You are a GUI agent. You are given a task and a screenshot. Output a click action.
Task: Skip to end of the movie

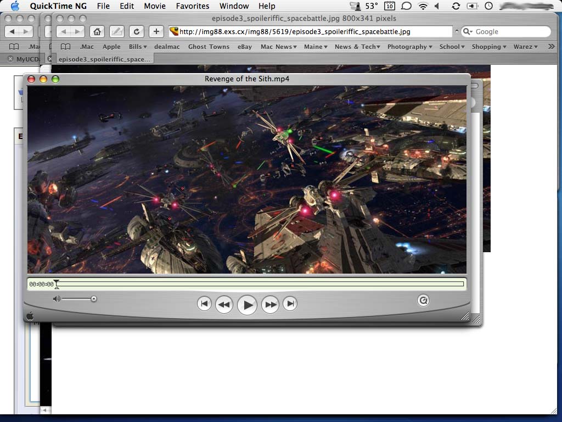point(290,304)
